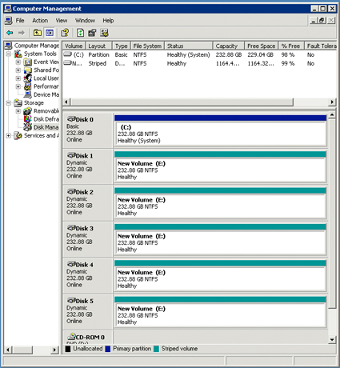The image size is (340, 368).
Task: Toggle the Show/Hide Console Tree icon
Action: coord(50,33)
